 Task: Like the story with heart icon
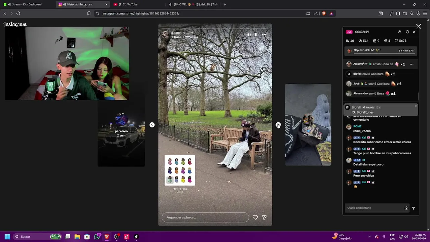255,217
